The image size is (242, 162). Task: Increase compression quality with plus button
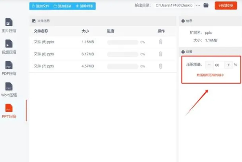(229, 65)
